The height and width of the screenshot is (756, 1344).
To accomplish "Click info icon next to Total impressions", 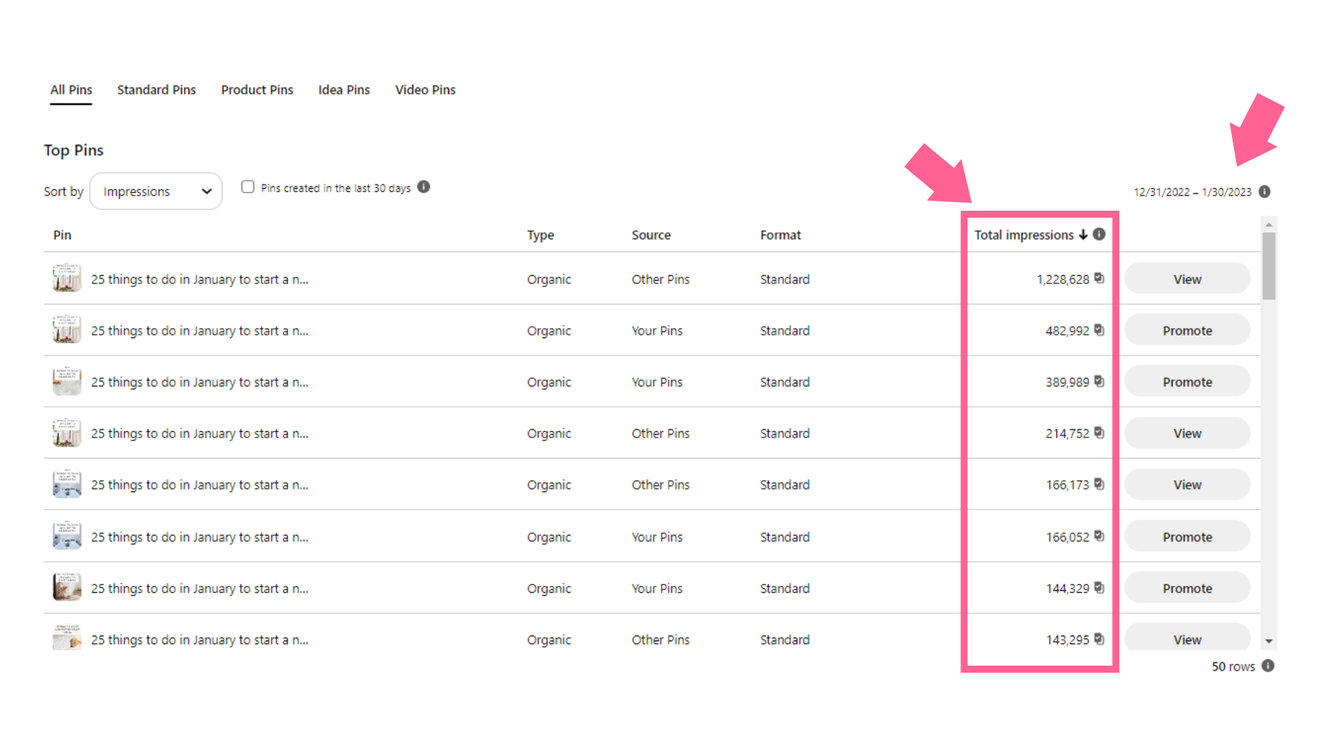I will tap(1099, 234).
